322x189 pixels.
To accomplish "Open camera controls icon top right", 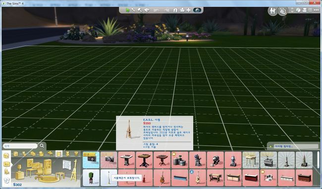I will click(305, 10).
